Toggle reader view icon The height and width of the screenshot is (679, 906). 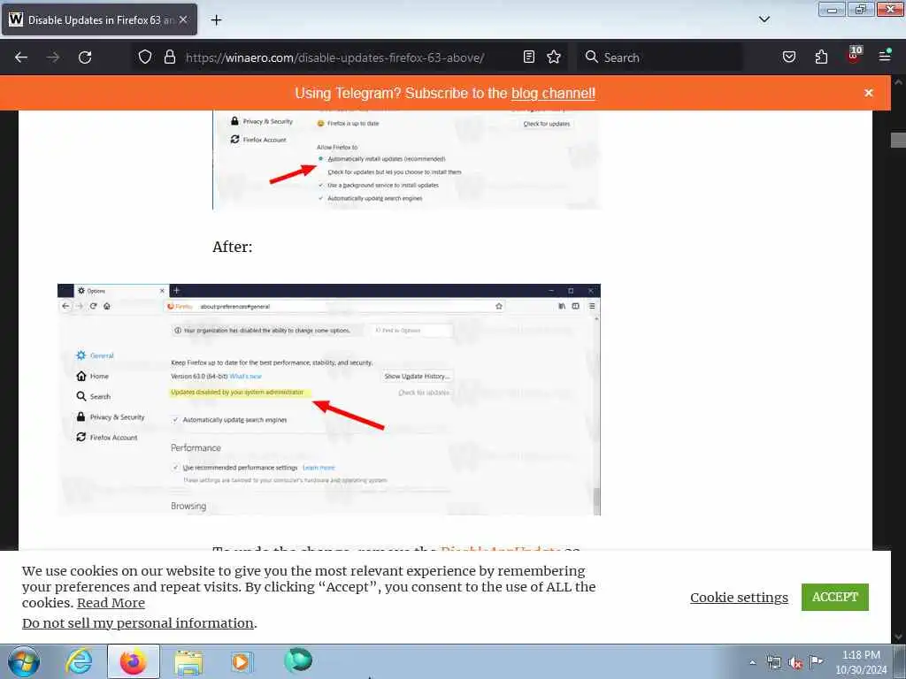(529, 57)
